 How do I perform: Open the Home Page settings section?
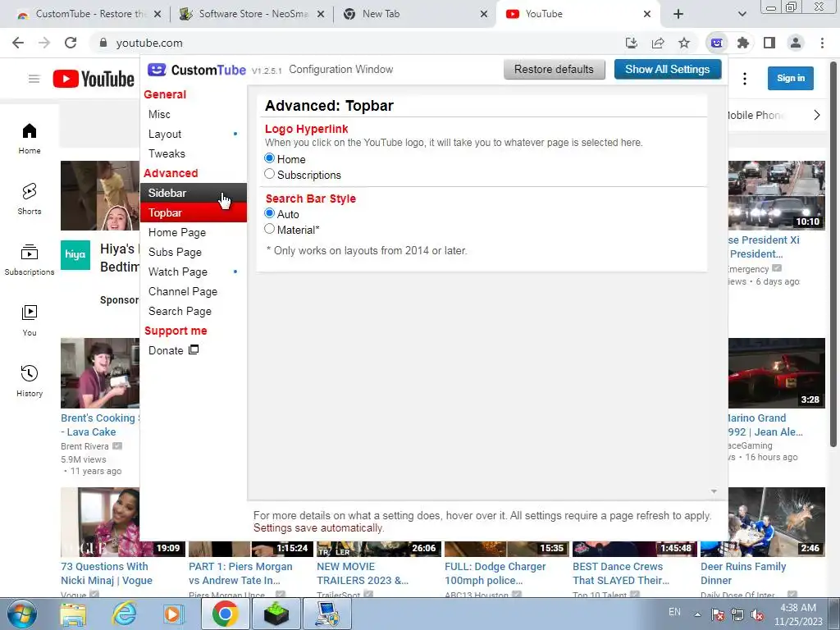[x=194, y=232]
